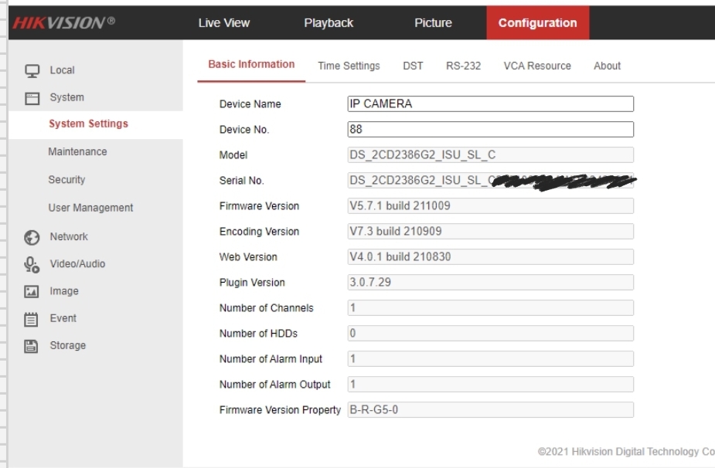
Task: Open the RS-232 tab
Action: click(463, 66)
